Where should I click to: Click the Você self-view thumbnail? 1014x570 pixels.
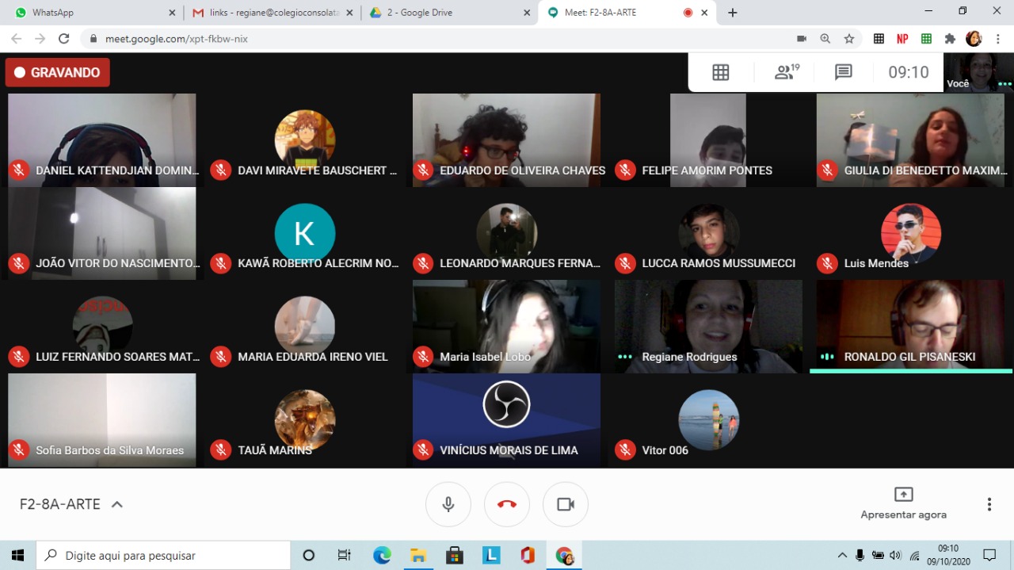tap(978, 72)
